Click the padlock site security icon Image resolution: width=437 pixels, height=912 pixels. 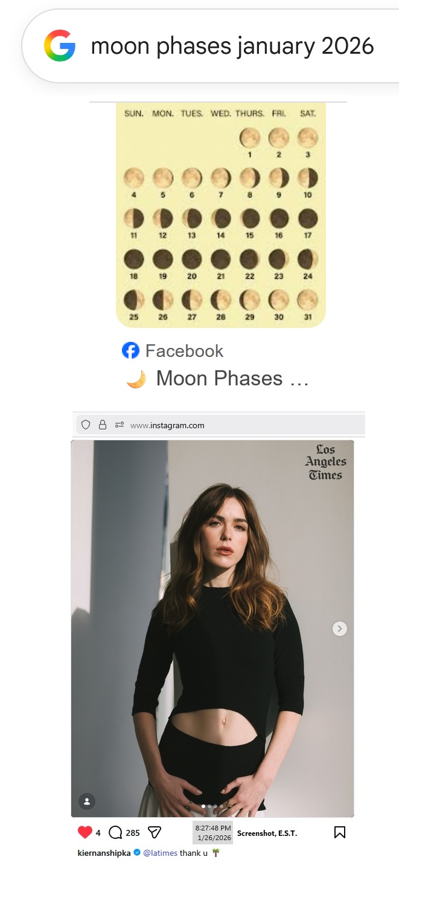(103, 425)
